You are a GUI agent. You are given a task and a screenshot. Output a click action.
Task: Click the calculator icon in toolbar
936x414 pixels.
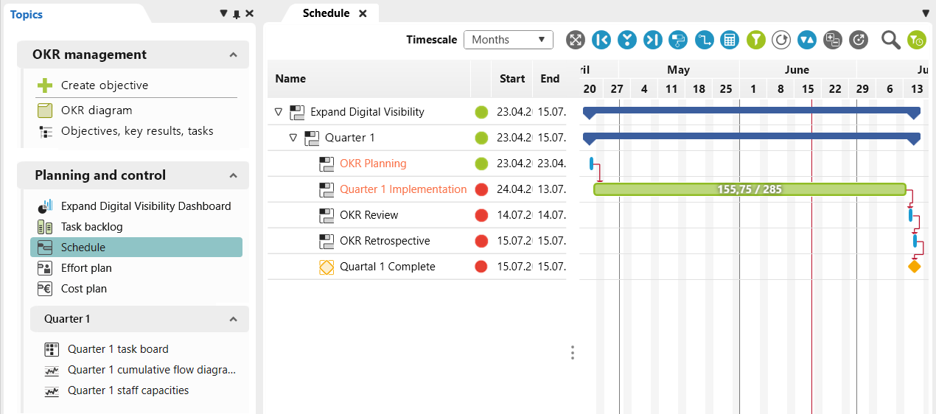click(730, 40)
